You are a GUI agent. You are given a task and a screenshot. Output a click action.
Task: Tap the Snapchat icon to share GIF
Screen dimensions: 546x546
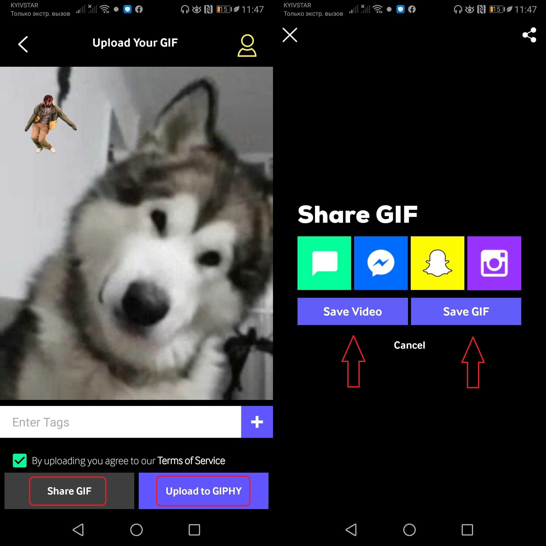[438, 263]
